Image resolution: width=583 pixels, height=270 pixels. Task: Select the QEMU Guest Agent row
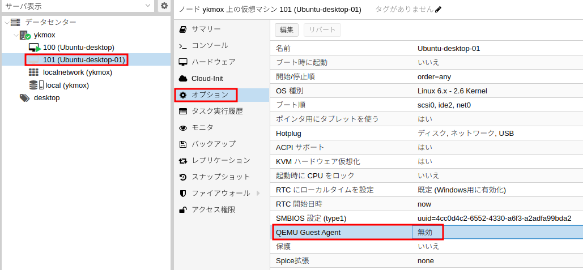427,232
